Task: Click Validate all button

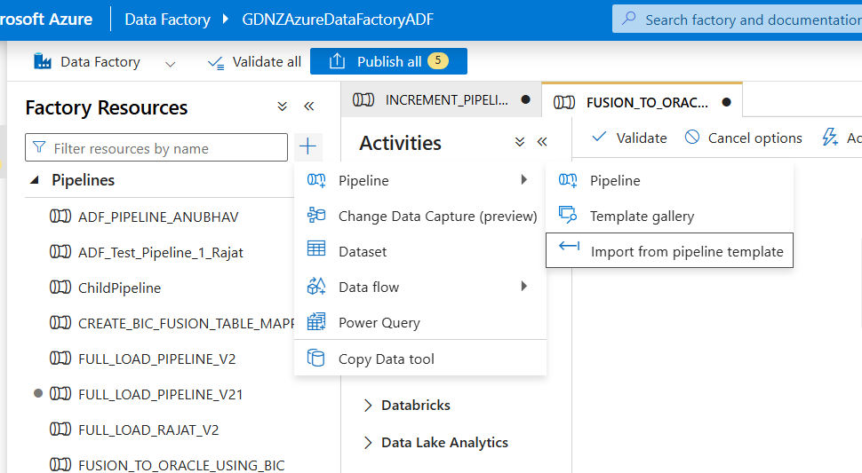Action: click(x=254, y=62)
